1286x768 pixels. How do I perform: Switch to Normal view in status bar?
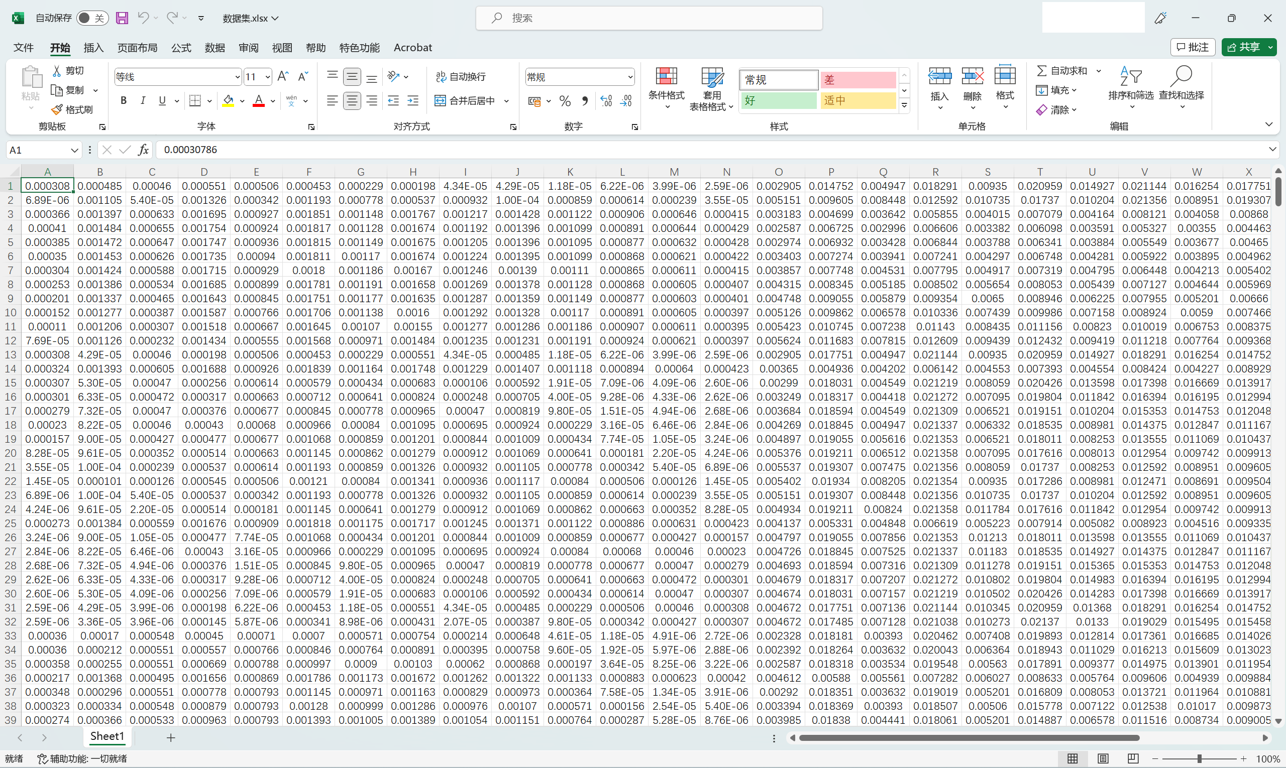click(1073, 758)
